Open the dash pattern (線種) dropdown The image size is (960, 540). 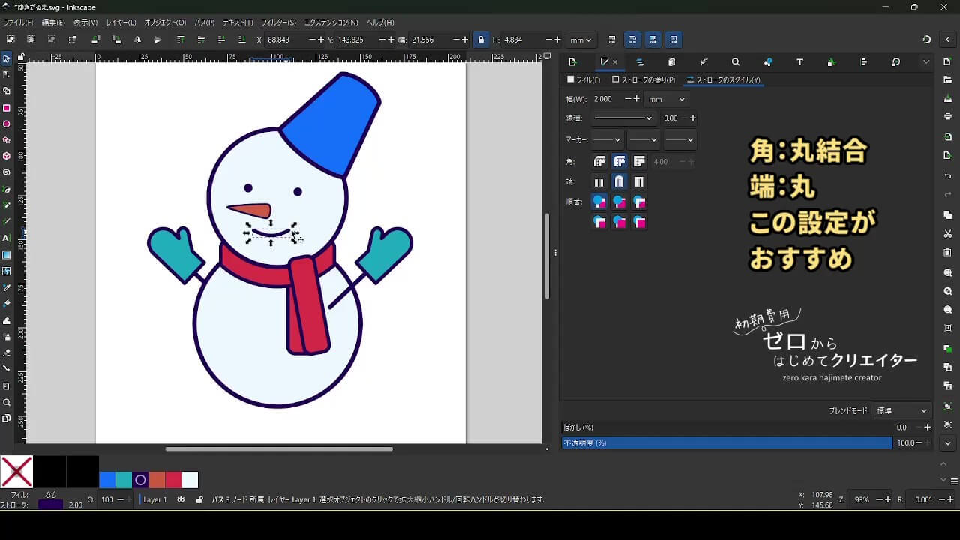point(622,118)
